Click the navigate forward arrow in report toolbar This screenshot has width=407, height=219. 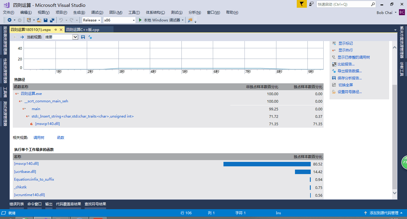tap(22, 37)
